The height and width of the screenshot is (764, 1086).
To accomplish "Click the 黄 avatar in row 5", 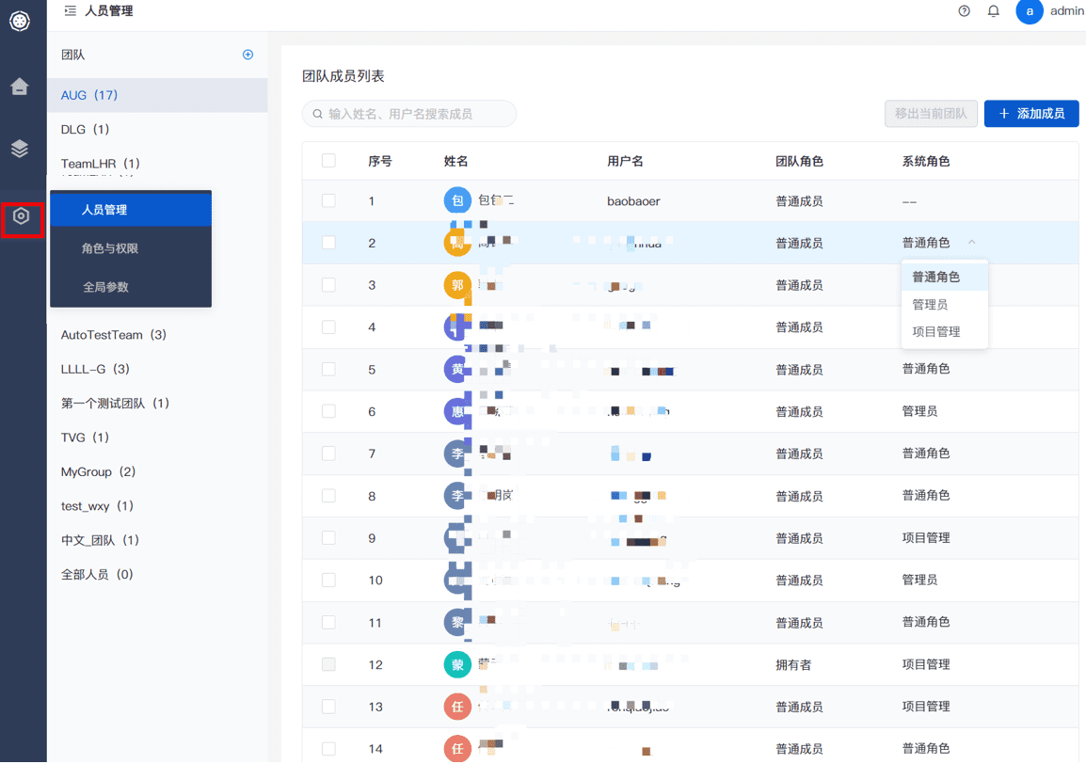I will coord(457,369).
